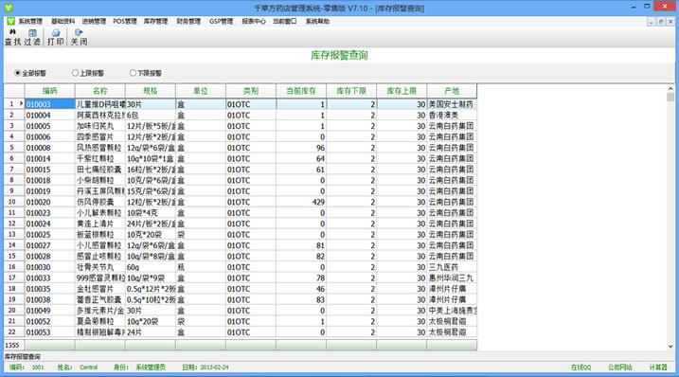Screen dimensions: 679x377
Task: Click the vertical scrollbar up arrow
Action: click(x=670, y=88)
